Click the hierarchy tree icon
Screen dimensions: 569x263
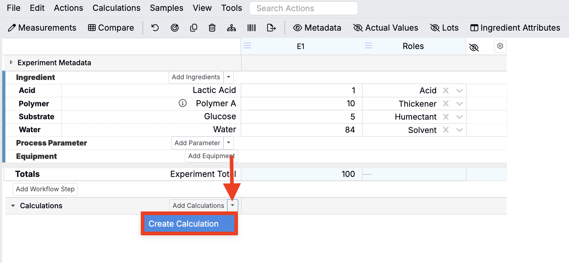(231, 28)
